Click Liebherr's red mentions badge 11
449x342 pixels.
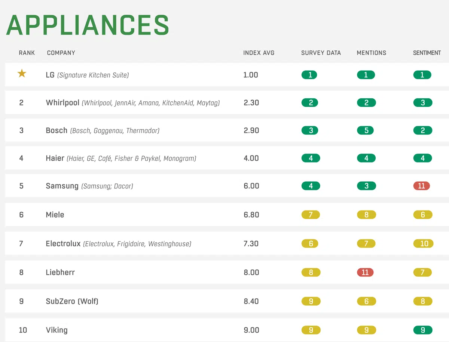pyautogui.click(x=366, y=272)
